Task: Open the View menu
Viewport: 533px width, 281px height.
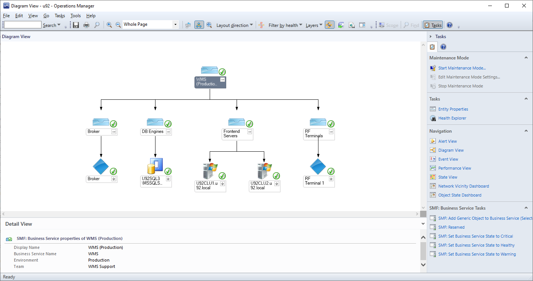Action: coord(33,16)
